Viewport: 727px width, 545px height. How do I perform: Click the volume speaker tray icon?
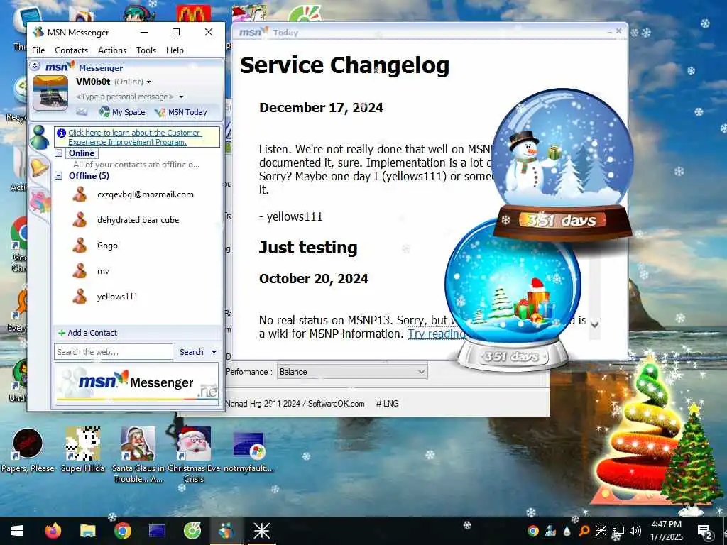click(635, 531)
